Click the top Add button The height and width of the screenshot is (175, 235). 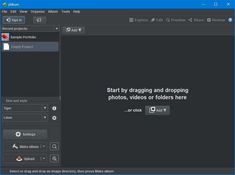click(x=74, y=30)
